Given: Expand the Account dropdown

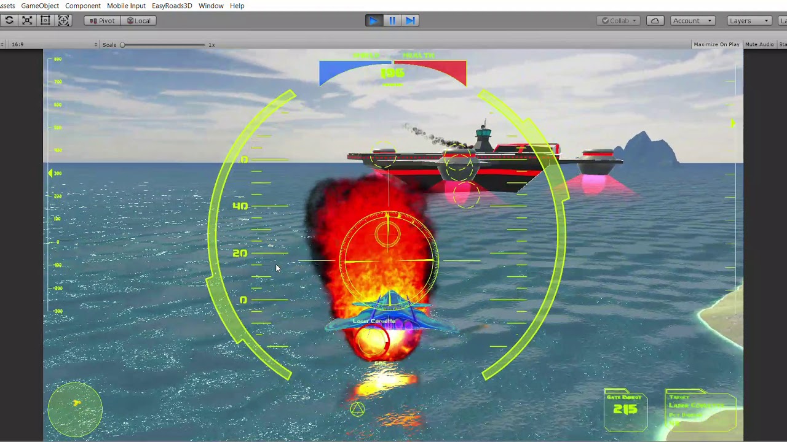Looking at the screenshot, I should [x=692, y=20].
